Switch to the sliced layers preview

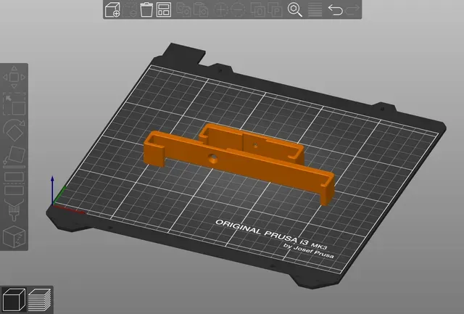(39, 299)
